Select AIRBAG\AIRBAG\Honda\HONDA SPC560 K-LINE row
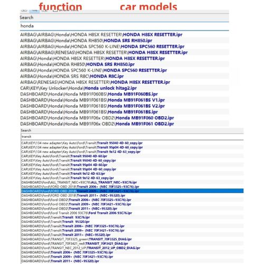The width and height of the screenshot is (264, 264). pos(125,46)
